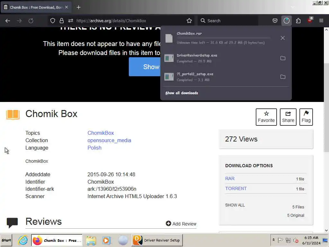The width and height of the screenshot is (329, 247).
Task: Click the TORRENT download option
Action: pyautogui.click(x=236, y=188)
